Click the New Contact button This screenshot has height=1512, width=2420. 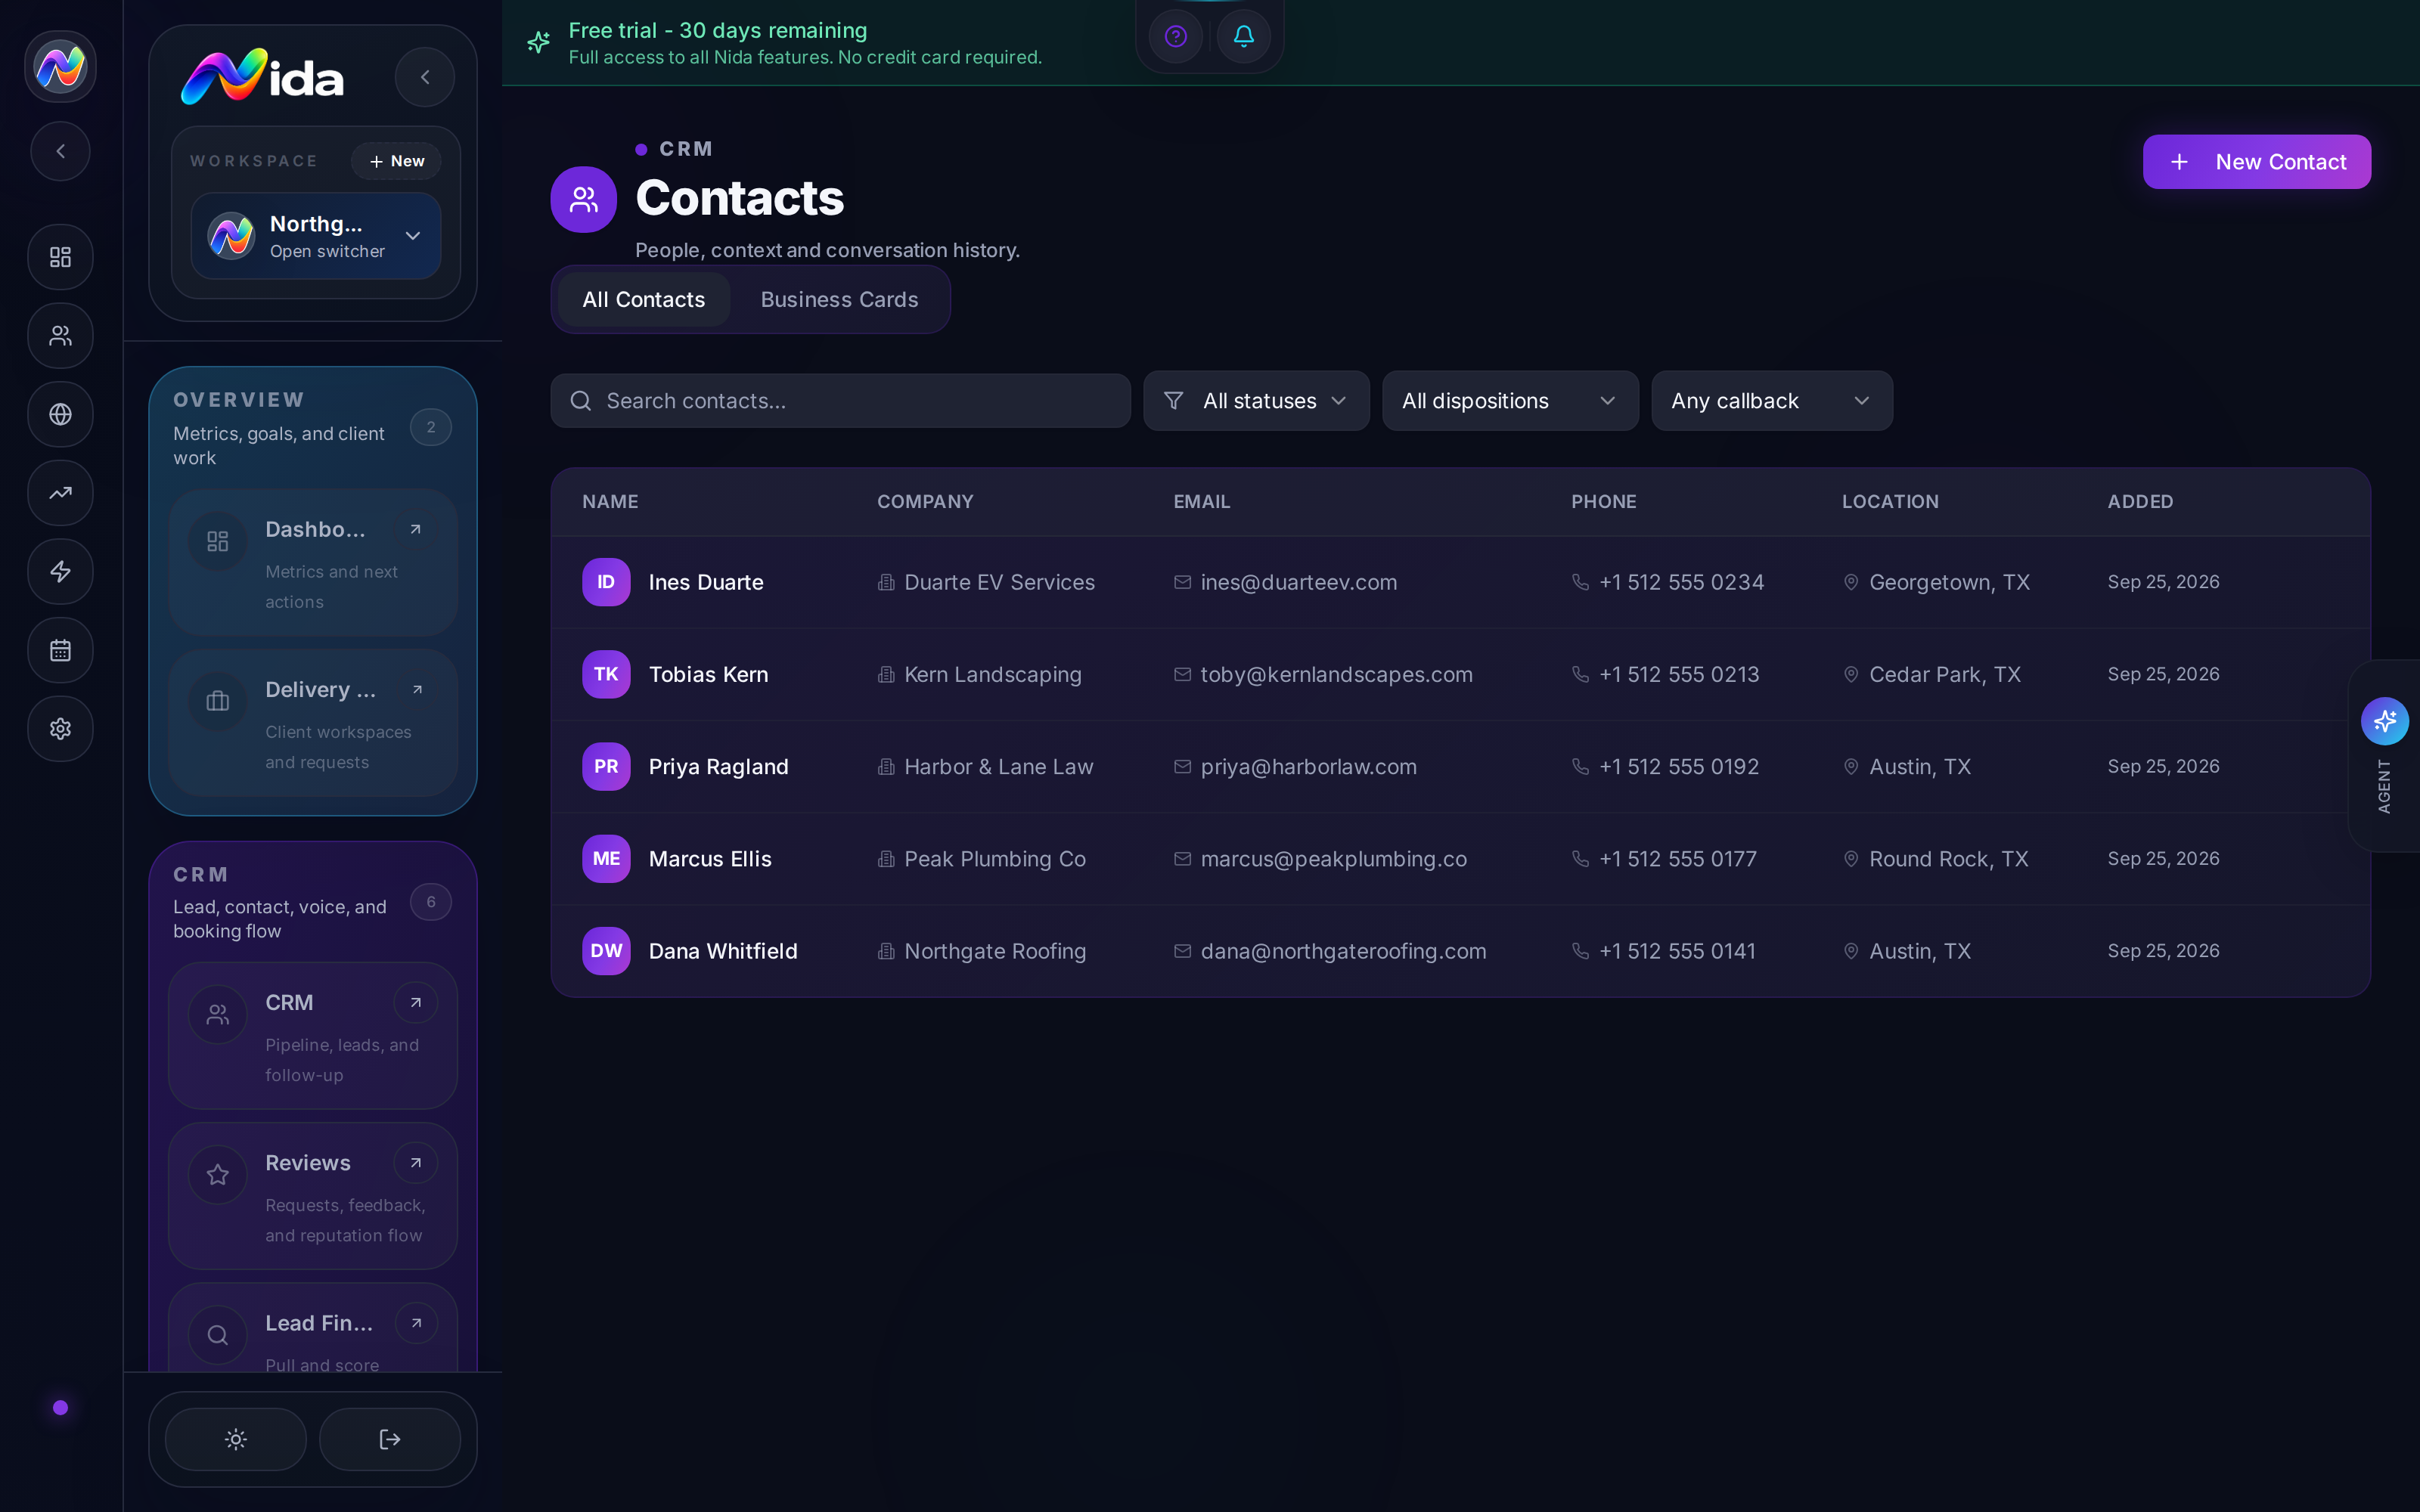(2257, 162)
